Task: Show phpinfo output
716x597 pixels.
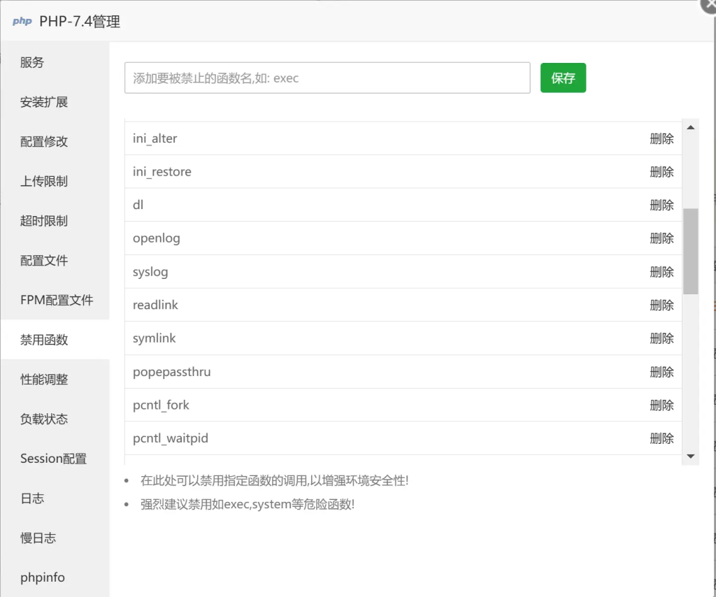Action: pos(42,577)
